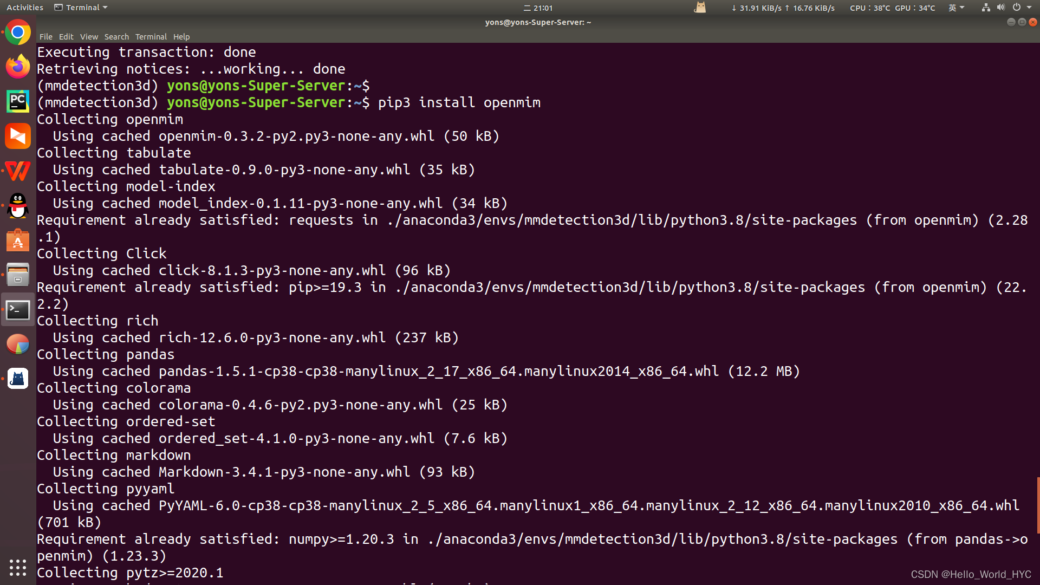Click the Terminal icon in dock
1040x585 pixels.
tap(18, 310)
